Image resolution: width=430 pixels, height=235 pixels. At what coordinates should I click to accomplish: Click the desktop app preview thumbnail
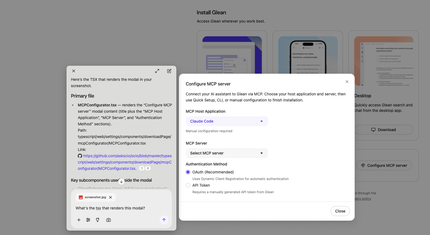coord(384,61)
